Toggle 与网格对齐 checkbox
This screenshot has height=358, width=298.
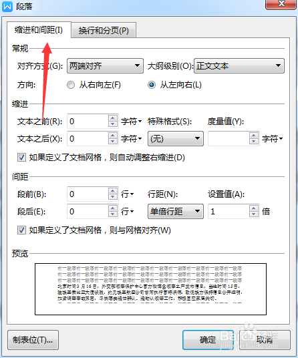[x=21, y=230]
